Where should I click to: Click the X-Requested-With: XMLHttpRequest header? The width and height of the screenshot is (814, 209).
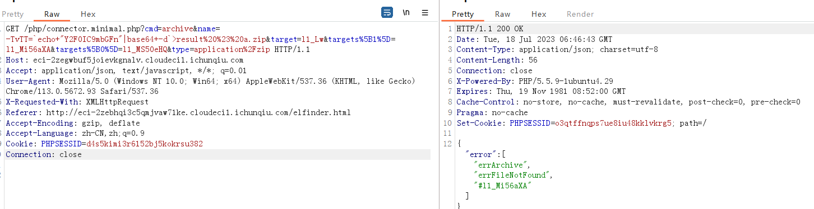coord(77,102)
